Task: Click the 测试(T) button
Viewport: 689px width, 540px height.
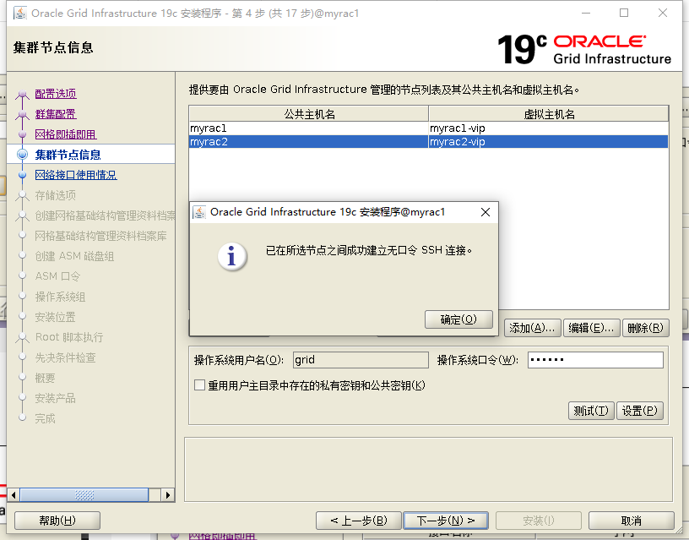Action: click(x=591, y=411)
